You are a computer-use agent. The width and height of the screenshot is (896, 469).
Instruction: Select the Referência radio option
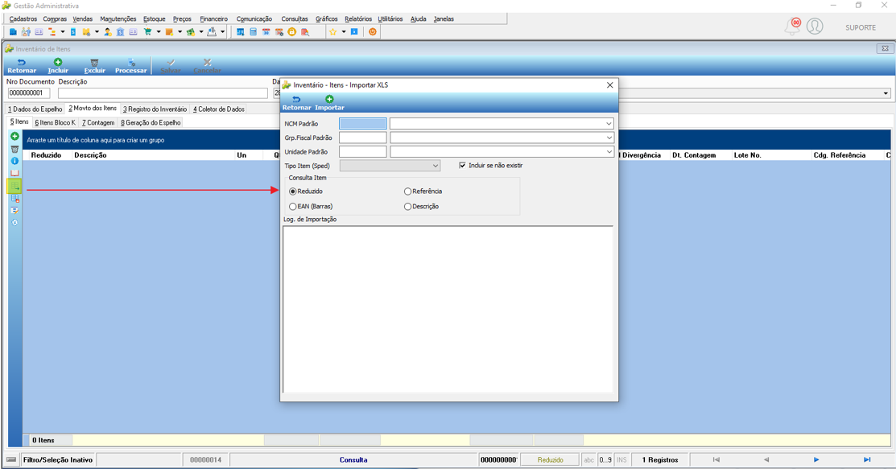[407, 191]
